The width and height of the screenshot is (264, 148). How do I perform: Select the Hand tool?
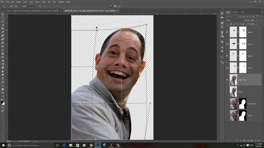(x=2, y=89)
